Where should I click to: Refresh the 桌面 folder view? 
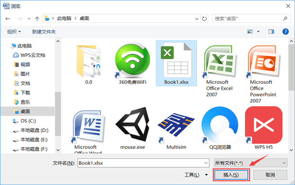click(204, 19)
